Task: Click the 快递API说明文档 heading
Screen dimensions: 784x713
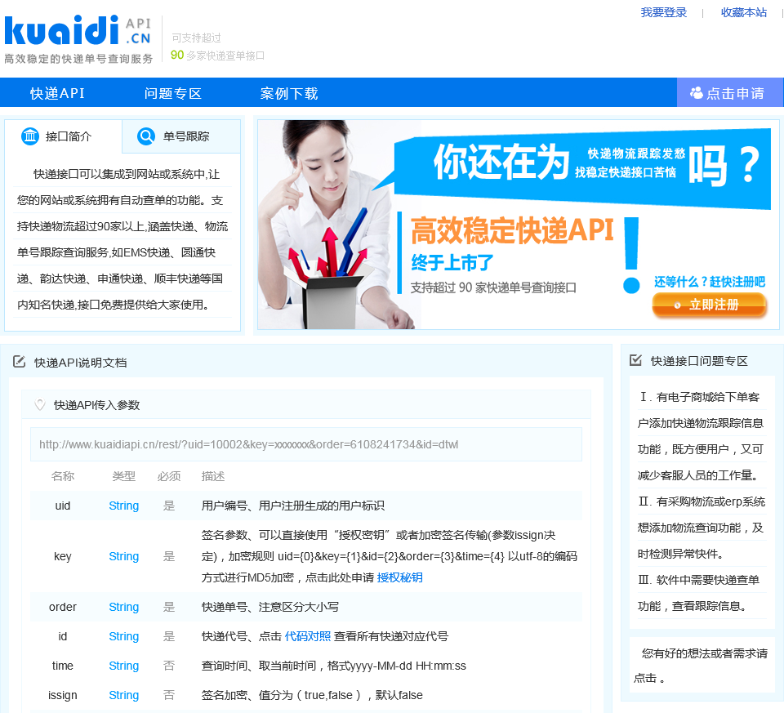Action: (x=81, y=363)
